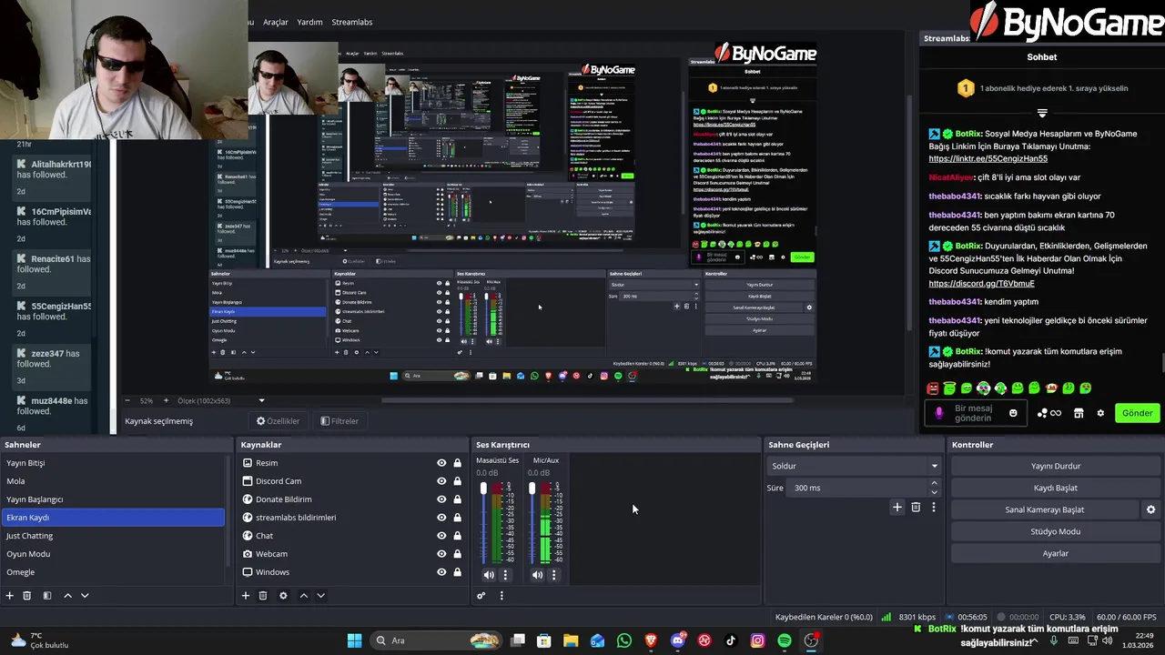Unlock the Webcam source lock icon
The image size is (1165, 655).
coord(457,554)
